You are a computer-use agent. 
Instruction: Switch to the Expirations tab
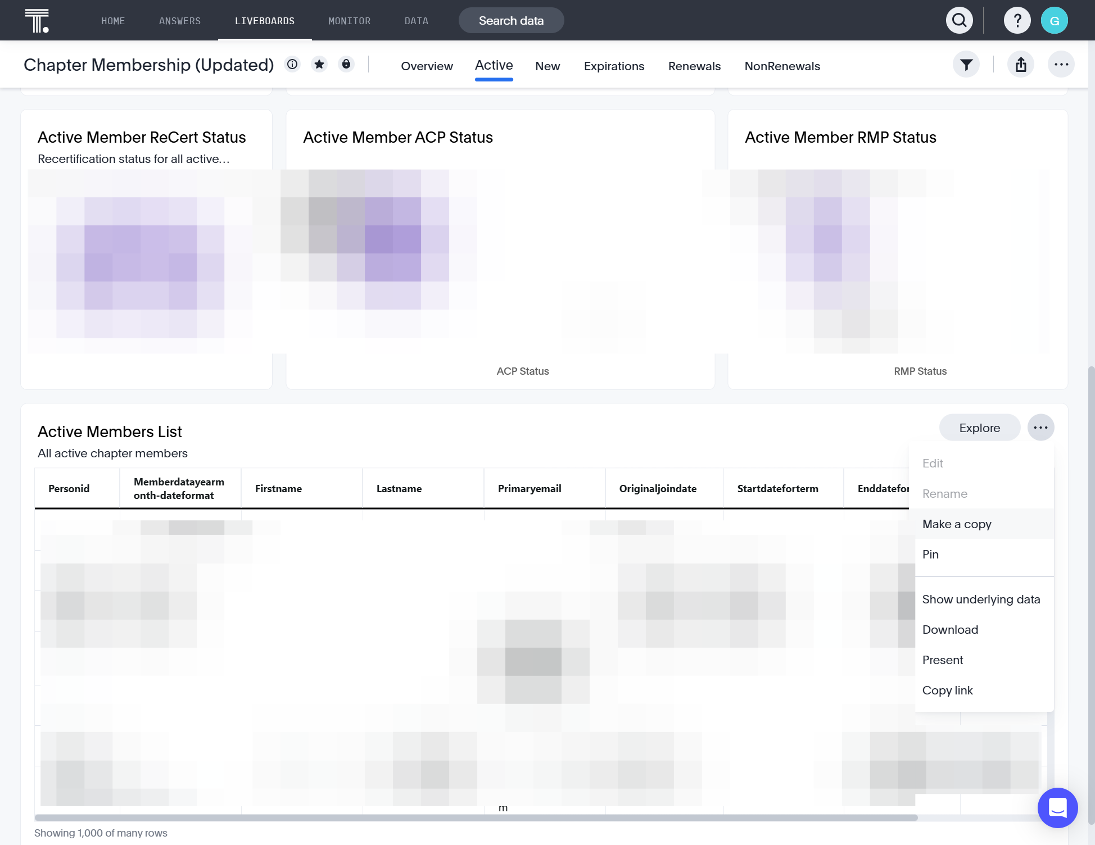[x=614, y=66]
